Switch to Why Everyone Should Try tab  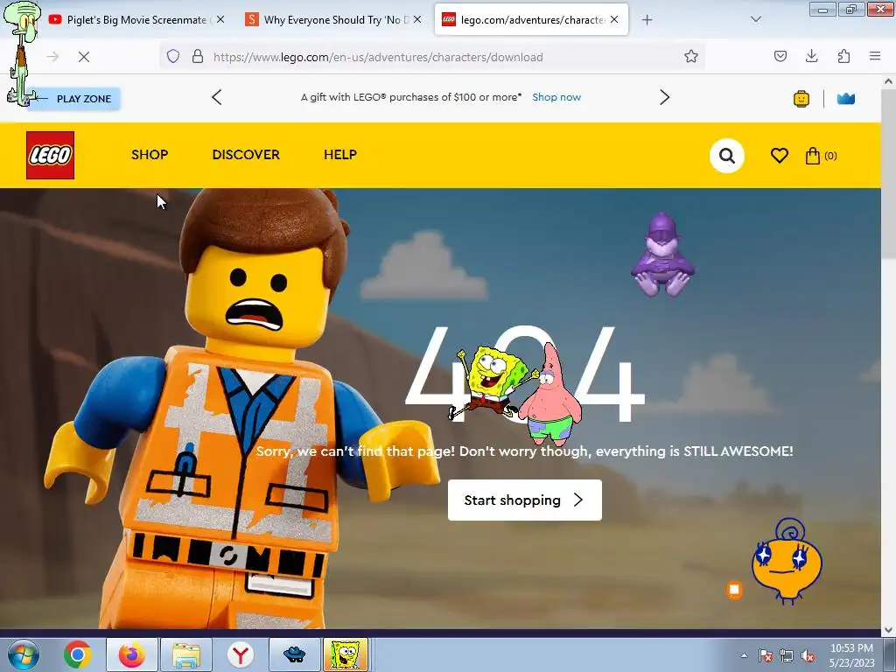point(334,20)
